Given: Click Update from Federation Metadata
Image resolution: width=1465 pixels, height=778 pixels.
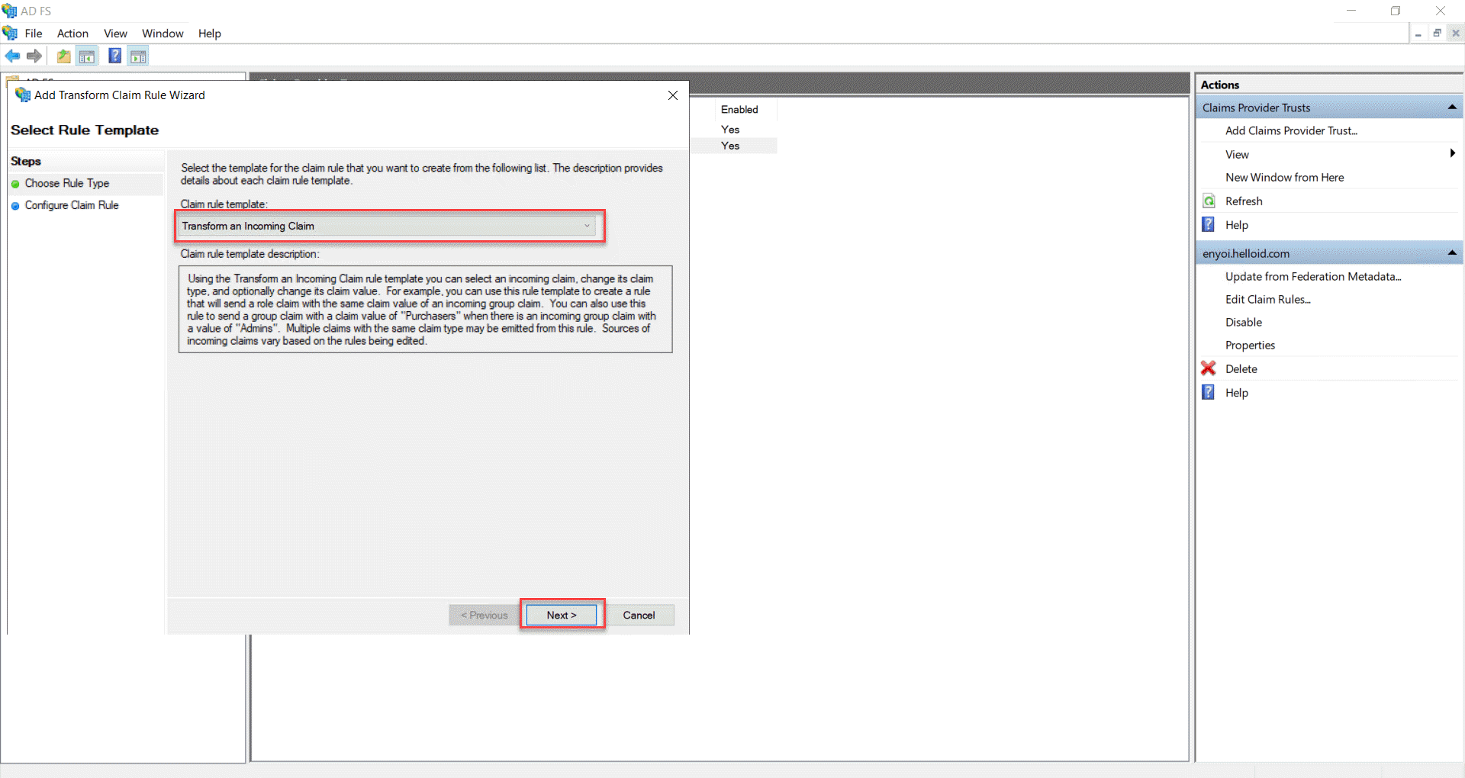Looking at the screenshot, I should 1313,276.
